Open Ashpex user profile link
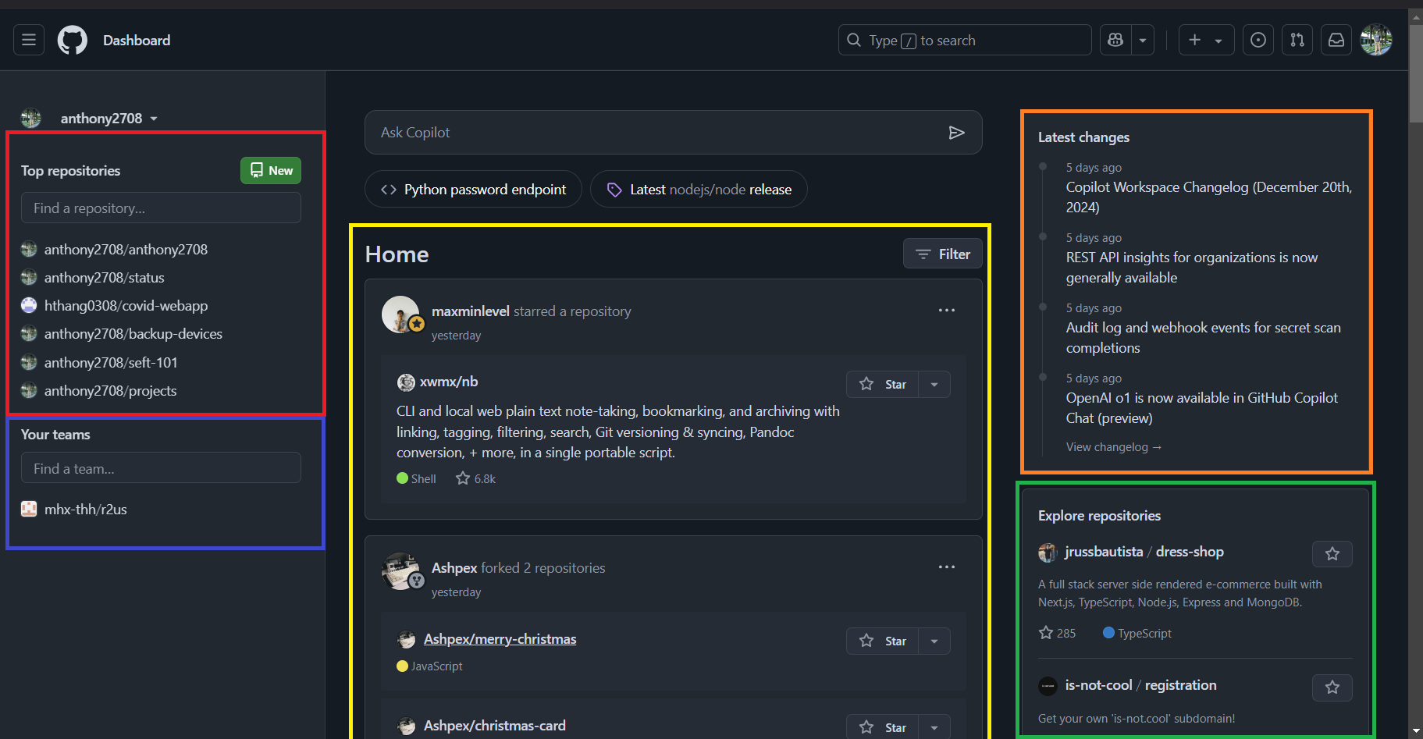1423x739 pixels. (x=454, y=568)
